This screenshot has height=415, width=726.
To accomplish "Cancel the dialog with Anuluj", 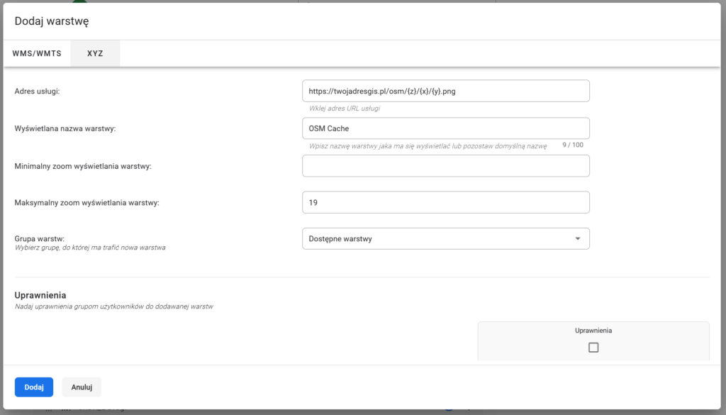I will 82,387.
